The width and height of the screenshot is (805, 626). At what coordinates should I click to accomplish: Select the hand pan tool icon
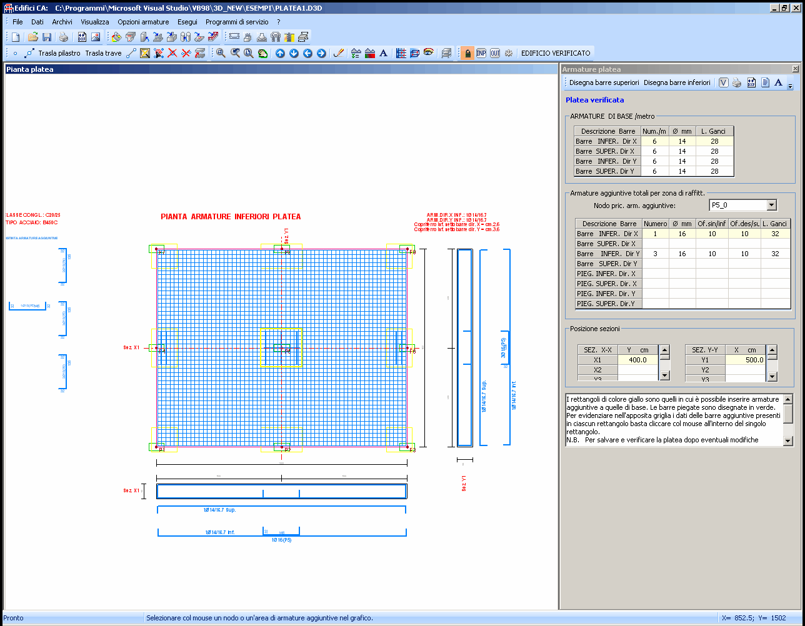262,53
